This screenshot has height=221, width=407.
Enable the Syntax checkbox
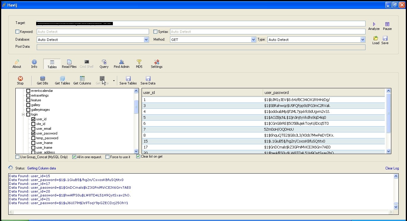click(x=155, y=32)
